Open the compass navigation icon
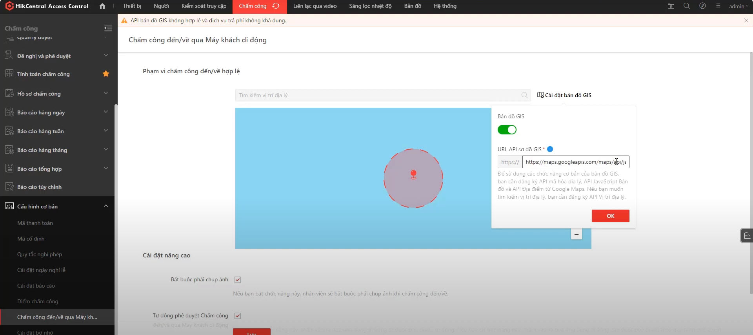753x335 pixels. [702, 6]
